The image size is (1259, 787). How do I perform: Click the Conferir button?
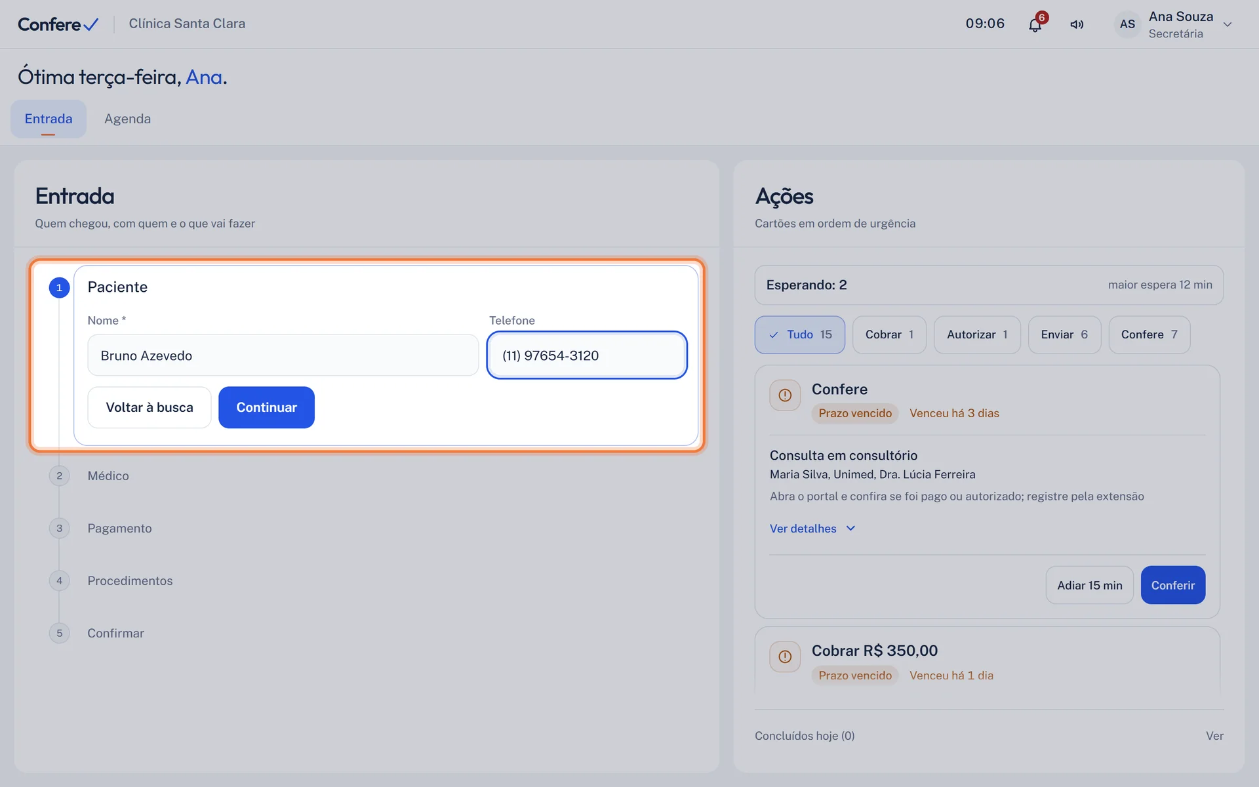tap(1172, 585)
